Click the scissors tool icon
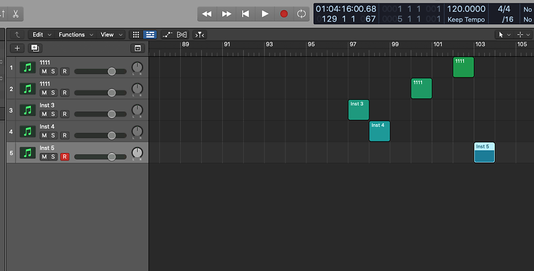The height and width of the screenshot is (271, 534). (x=15, y=14)
